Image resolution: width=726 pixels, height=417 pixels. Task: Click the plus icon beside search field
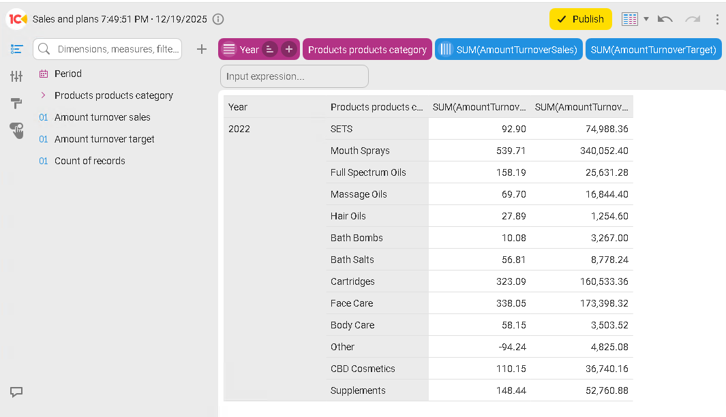point(202,49)
